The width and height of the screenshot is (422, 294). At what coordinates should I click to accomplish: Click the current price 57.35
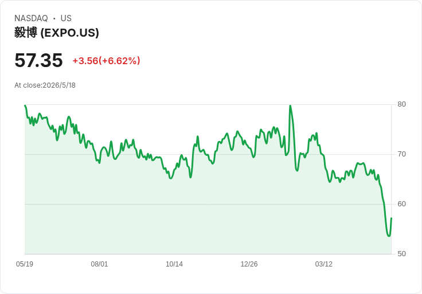(x=38, y=60)
